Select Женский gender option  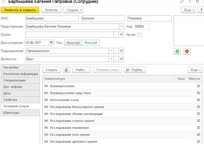pyautogui.click(x=91, y=43)
